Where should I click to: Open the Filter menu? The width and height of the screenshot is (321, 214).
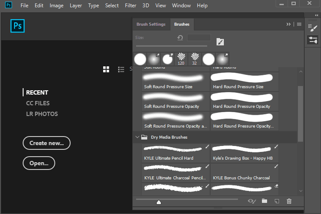click(x=131, y=6)
